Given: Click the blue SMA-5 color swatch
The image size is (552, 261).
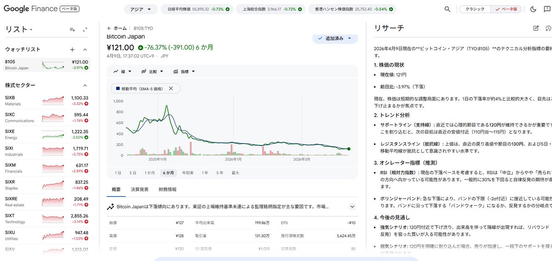Looking at the screenshot, I should 118,88.
